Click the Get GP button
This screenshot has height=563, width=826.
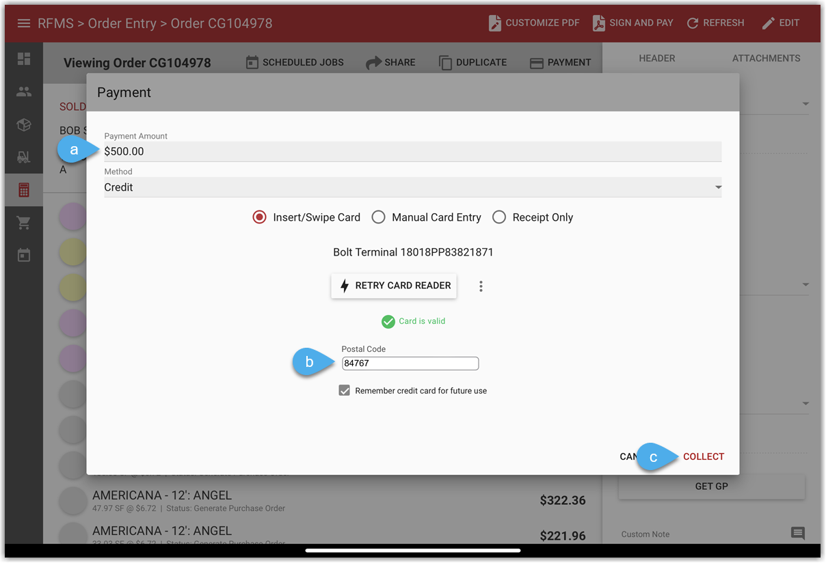tap(712, 486)
